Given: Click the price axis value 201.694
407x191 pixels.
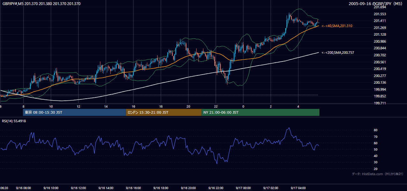Looking at the screenshot, I should click(x=380, y=7).
